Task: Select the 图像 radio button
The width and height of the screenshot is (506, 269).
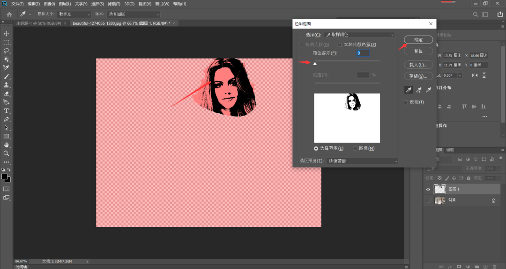Action: click(355, 148)
